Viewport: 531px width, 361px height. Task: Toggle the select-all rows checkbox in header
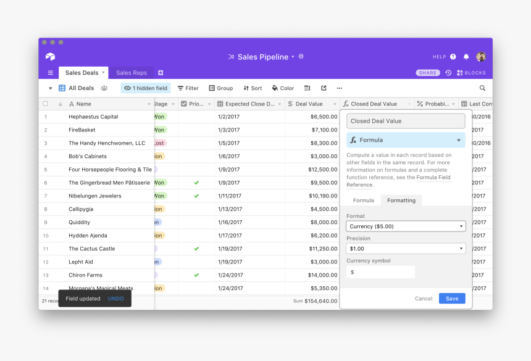pyautogui.click(x=45, y=104)
